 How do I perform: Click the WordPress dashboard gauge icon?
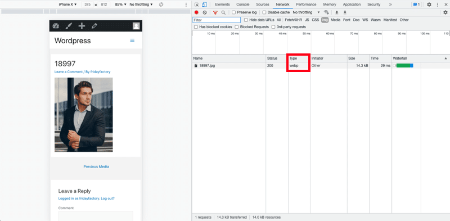56,26
